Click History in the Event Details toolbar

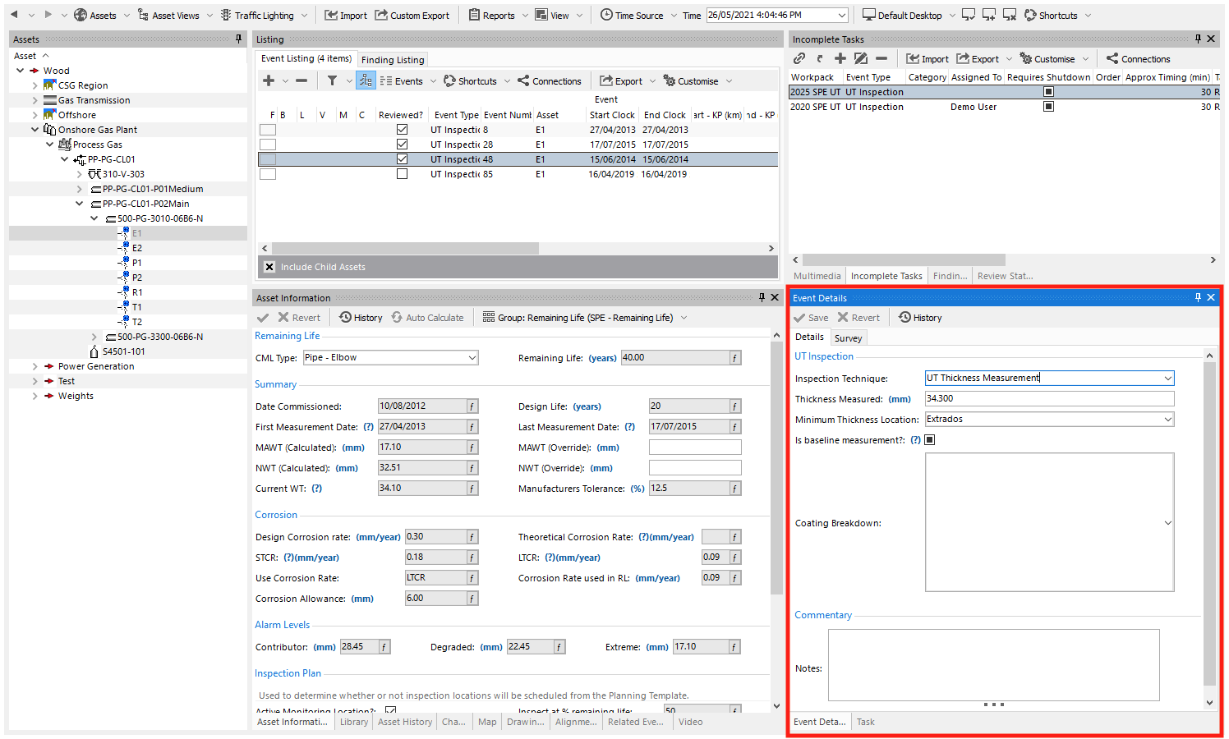pos(920,317)
